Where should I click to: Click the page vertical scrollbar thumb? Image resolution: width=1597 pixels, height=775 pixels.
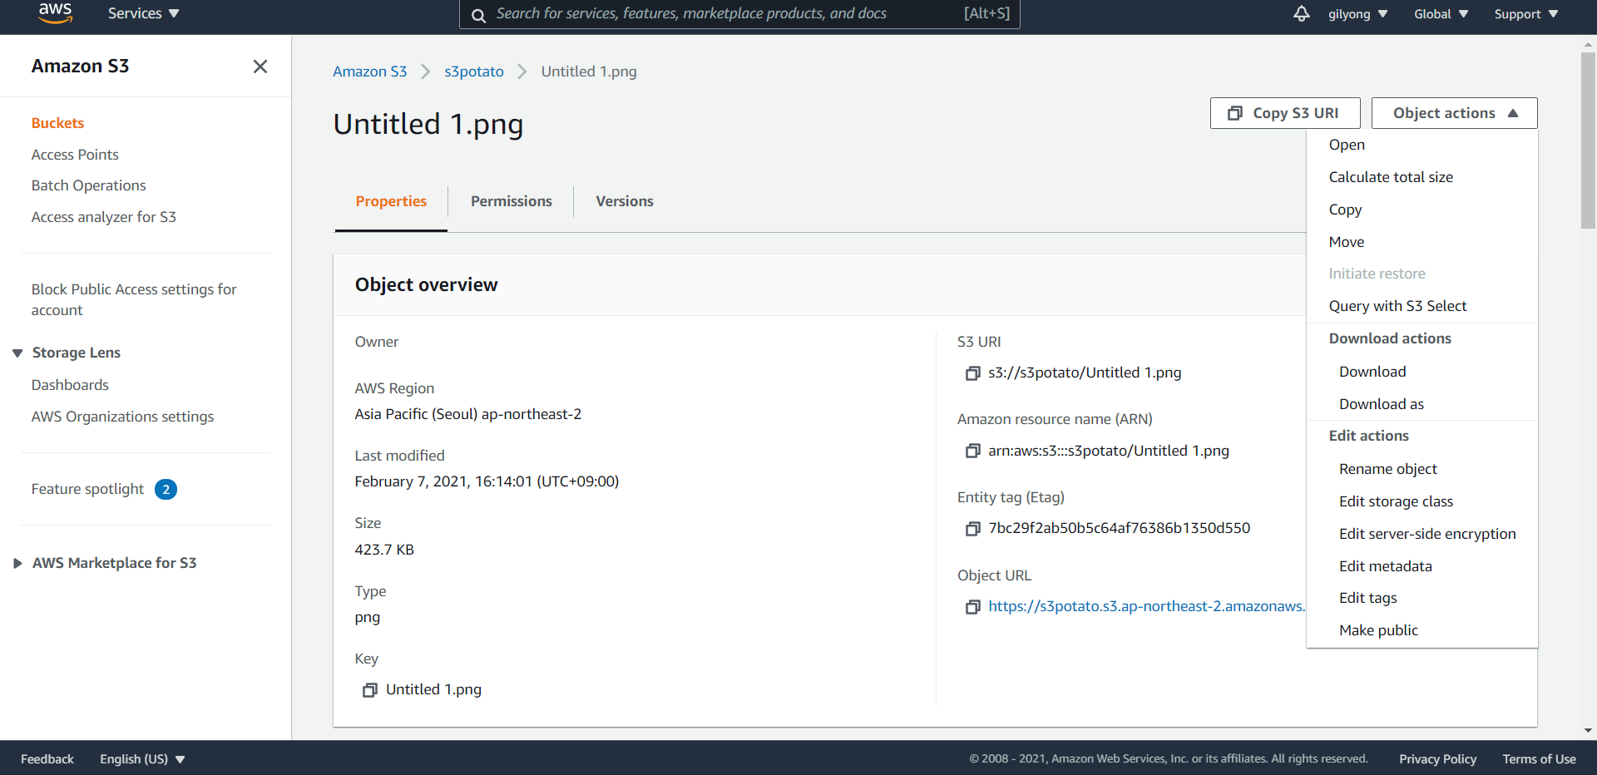(x=1588, y=141)
